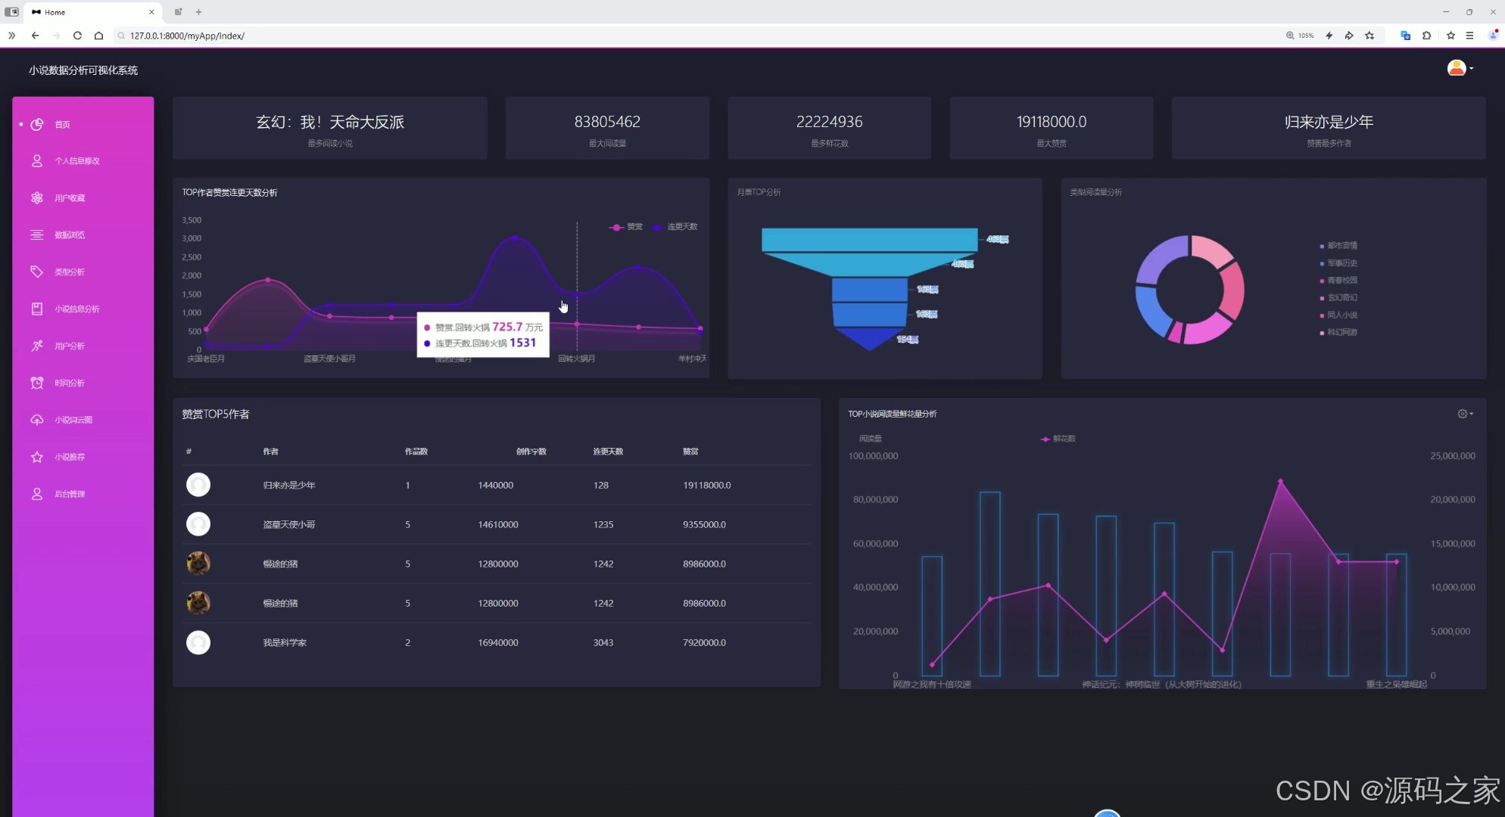Go to the 数据浏览 menu item
This screenshot has height=817, width=1505.
point(70,235)
